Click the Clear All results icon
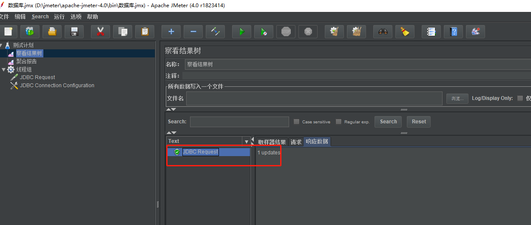Screen dimensions: 531x225 (x=356, y=31)
